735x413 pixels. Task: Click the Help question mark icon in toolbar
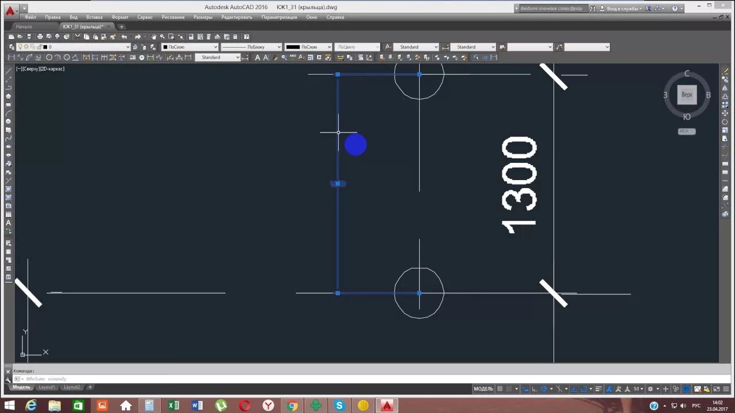[x=246, y=37]
